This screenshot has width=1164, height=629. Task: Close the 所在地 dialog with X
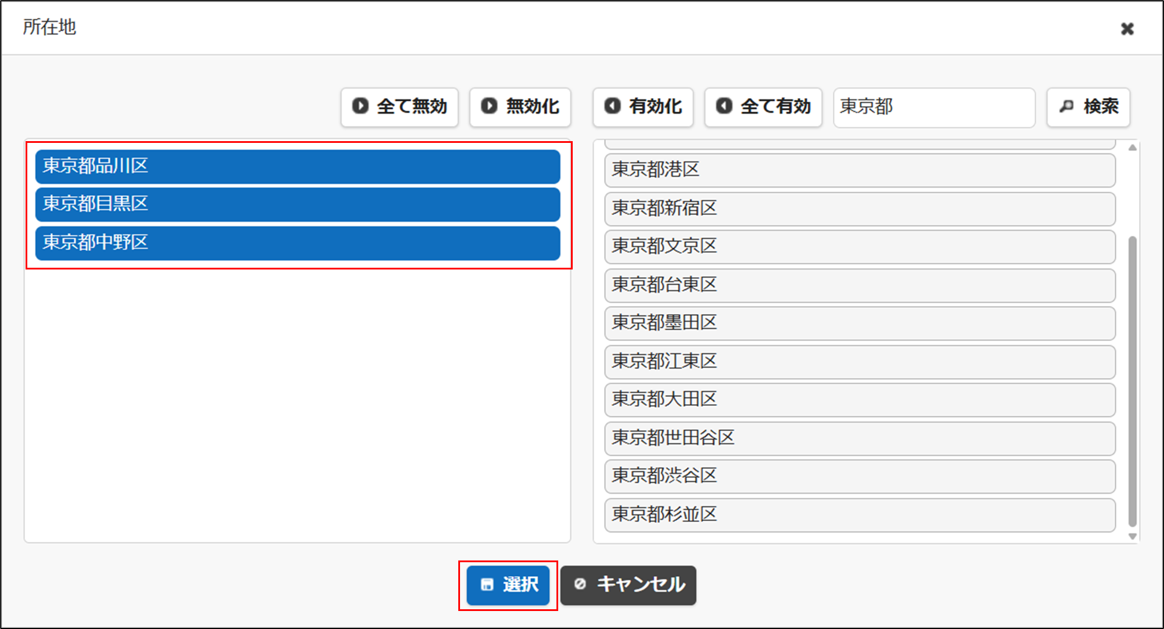tap(1127, 28)
